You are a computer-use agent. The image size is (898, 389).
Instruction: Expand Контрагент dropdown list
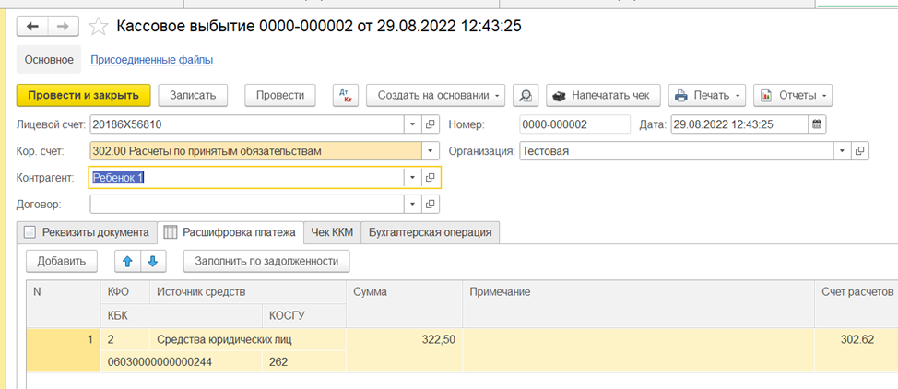coord(412,178)
